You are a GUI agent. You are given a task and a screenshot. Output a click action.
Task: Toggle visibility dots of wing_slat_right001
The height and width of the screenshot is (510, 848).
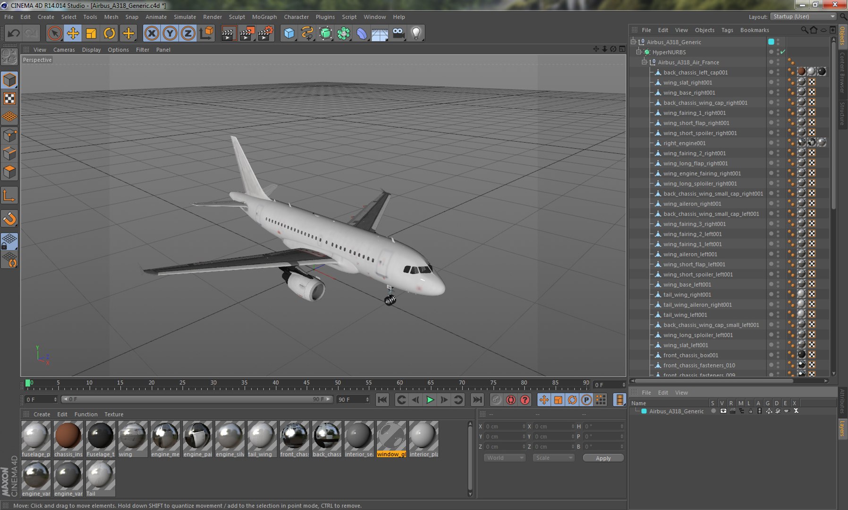coord(778,83)
